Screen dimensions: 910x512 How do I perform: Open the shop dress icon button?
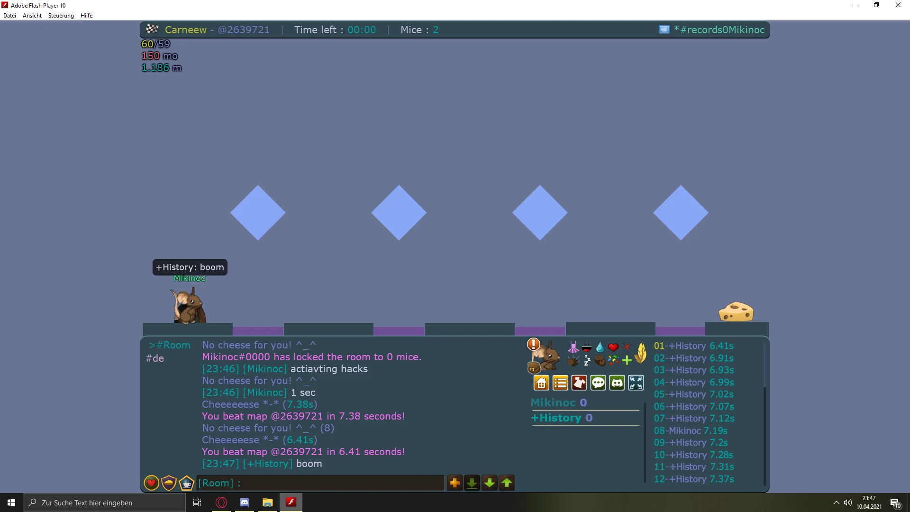[x=579, y=383]
